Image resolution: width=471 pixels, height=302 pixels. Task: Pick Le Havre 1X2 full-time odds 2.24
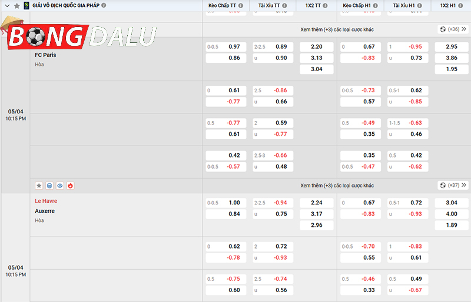316,203
